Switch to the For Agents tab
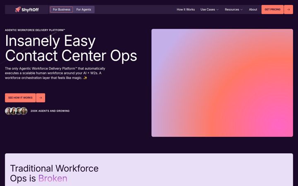 pos(84,10)
